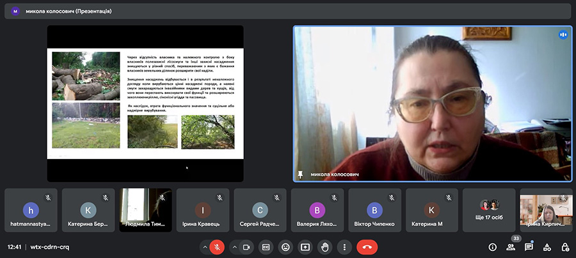Raise your hand in the meeting

[x=325, y=247]
